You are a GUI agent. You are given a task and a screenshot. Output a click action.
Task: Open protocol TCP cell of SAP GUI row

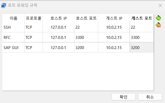34,47
